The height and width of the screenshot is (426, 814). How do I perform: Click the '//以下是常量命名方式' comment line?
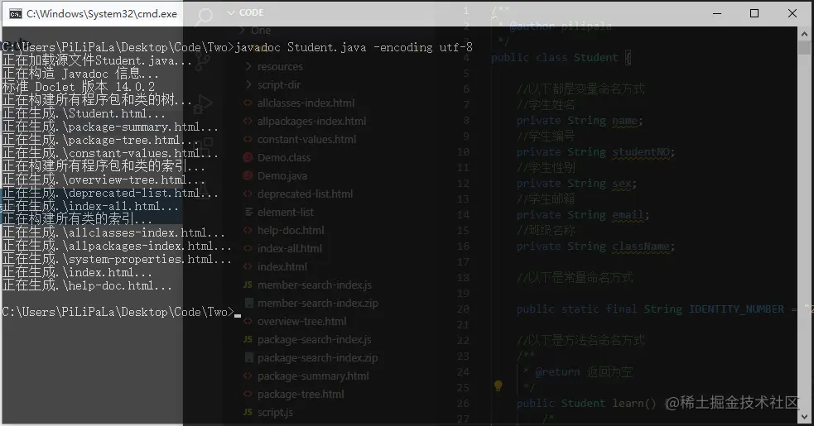pyautogui.click(x=575, y=278)
